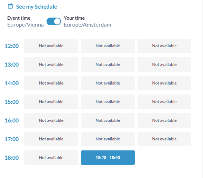Click the first Not available slot at 12:00
The image size is (203, 178).
pos(51,46)
